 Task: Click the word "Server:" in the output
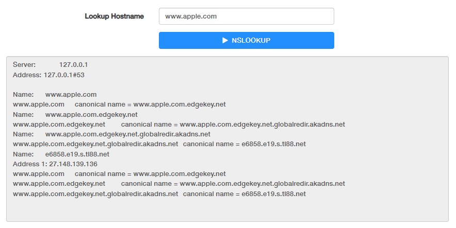(x=24, y=65)
